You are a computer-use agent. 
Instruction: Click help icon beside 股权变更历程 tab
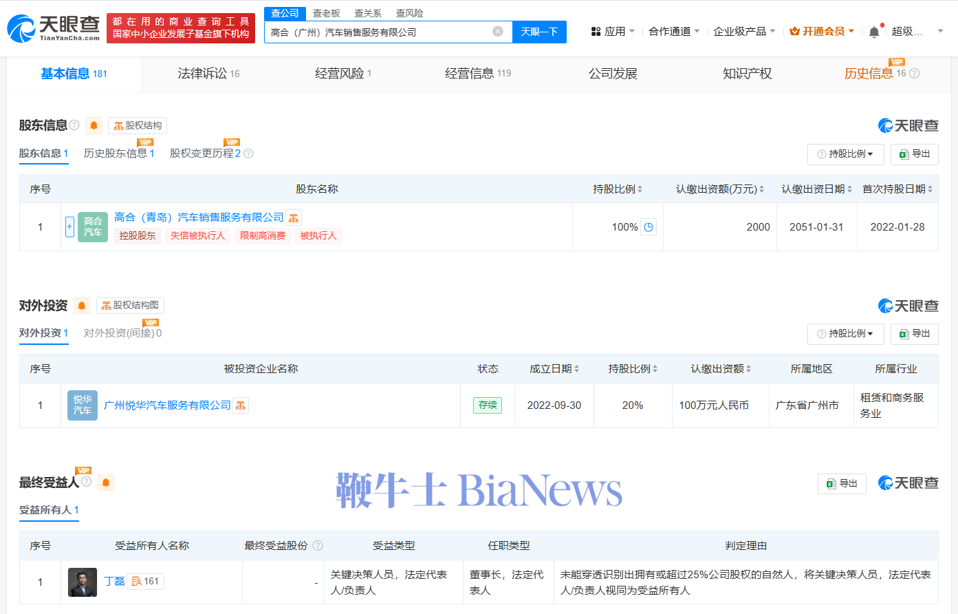click(249, 153)
